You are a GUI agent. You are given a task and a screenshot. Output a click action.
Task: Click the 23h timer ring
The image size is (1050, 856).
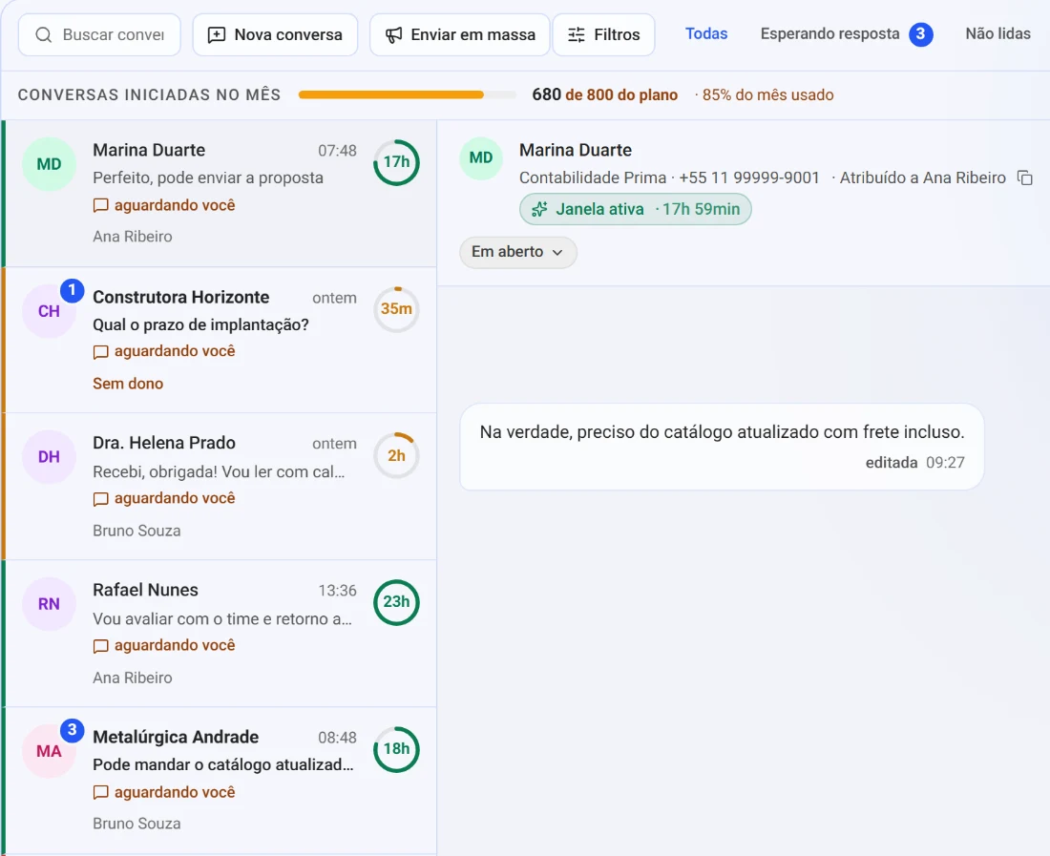[396, 602]
